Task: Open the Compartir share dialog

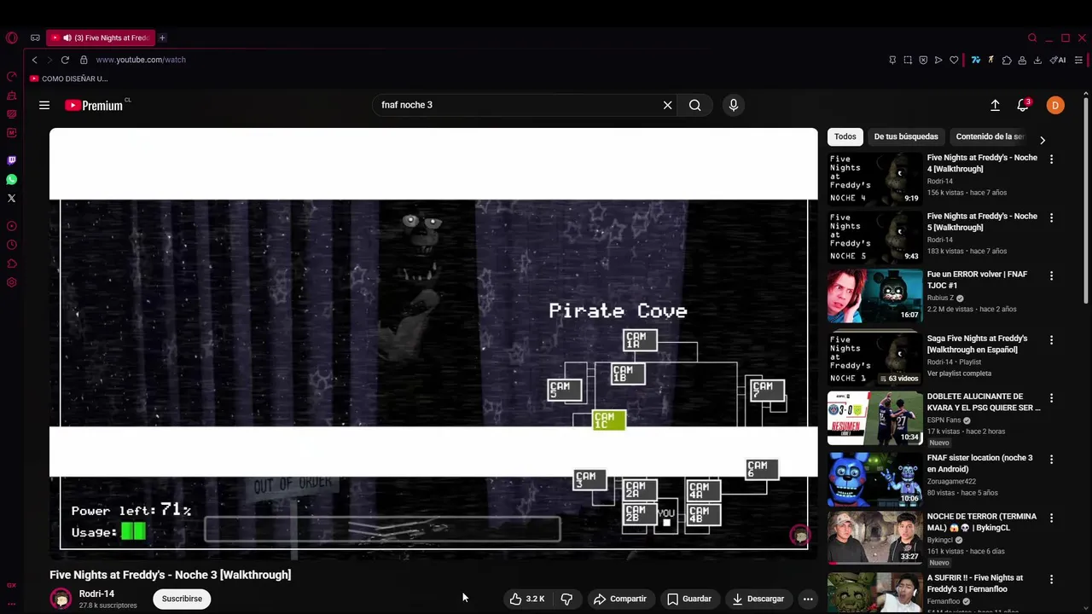Action: coord(620,599)
